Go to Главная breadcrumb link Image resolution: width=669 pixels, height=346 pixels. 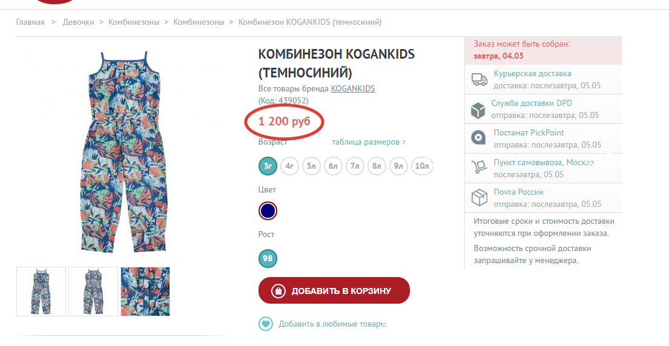coord(30,22)
